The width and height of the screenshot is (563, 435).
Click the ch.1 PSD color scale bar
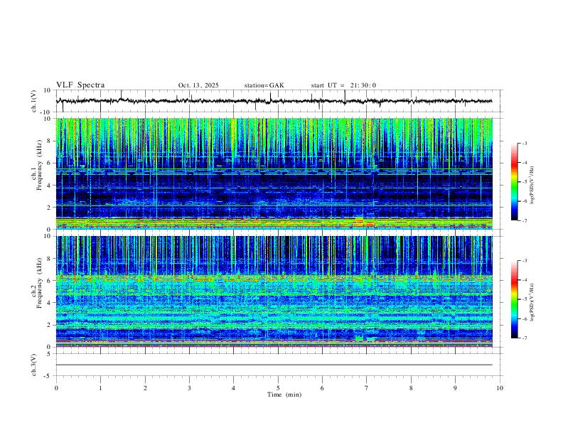point(515,182)
